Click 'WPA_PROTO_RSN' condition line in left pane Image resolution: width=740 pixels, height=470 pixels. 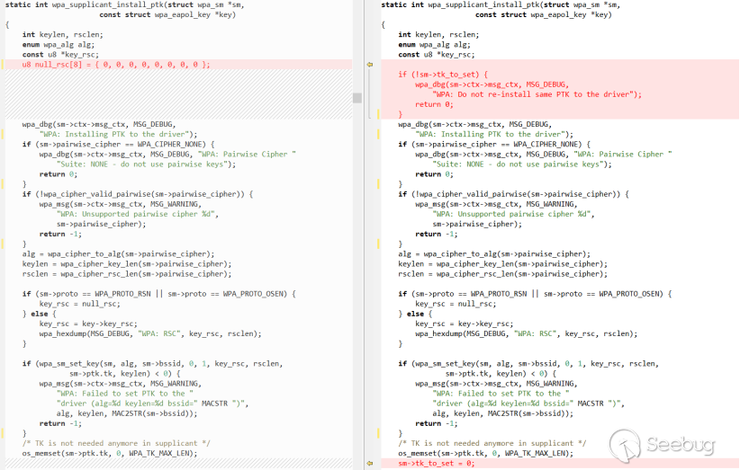[159, 294]
